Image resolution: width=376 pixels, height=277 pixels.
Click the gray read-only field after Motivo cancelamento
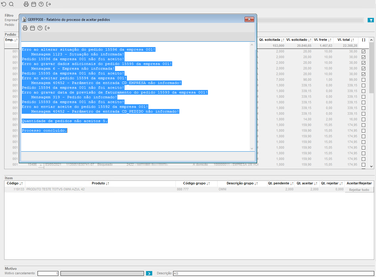(102, 273)
